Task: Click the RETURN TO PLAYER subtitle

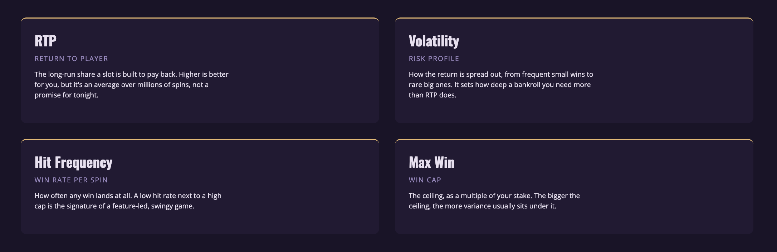Action: pos(71,59)
